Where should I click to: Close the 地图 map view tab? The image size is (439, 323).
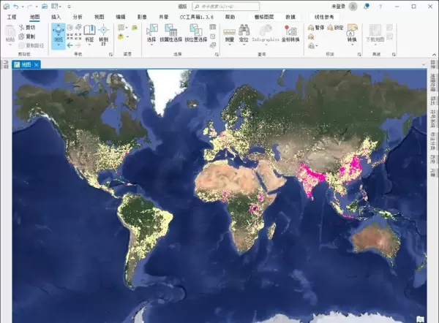click(x=37, y=64)
